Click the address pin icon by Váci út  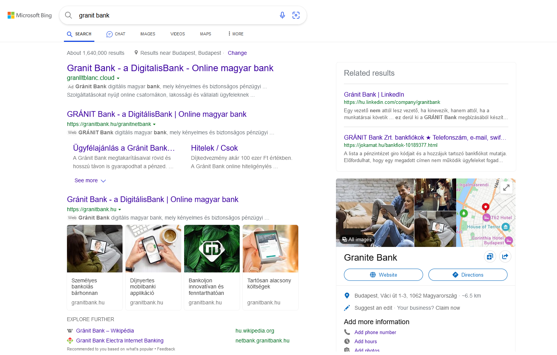(347, 296)
